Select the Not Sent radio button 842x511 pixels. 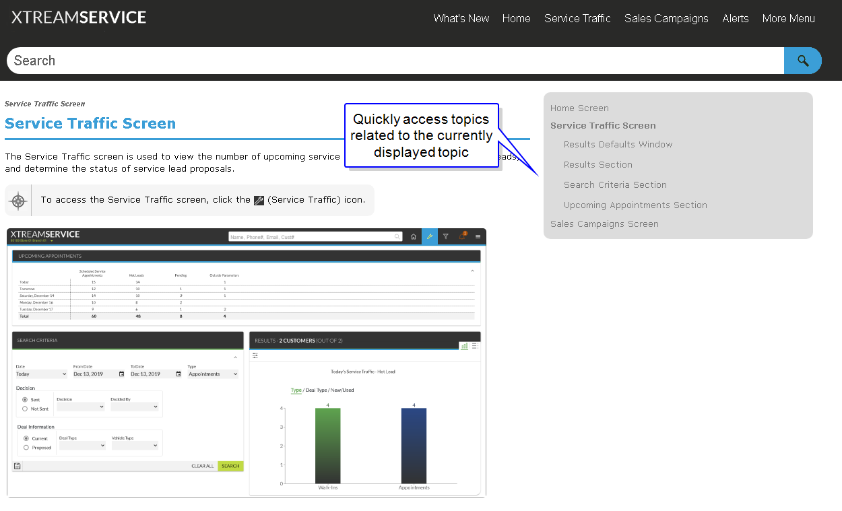point(25,409)
